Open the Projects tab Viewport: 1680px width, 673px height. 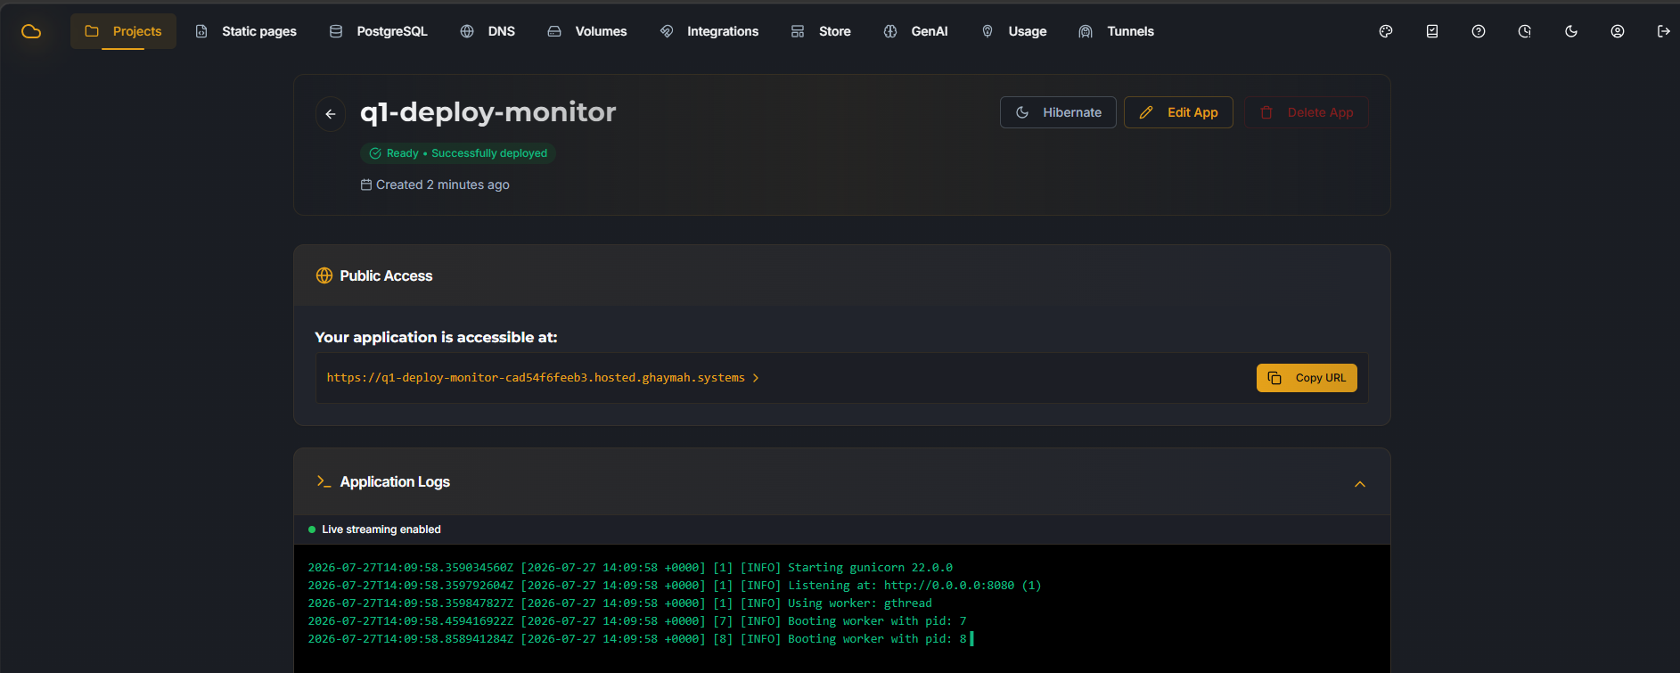(123, 31)
